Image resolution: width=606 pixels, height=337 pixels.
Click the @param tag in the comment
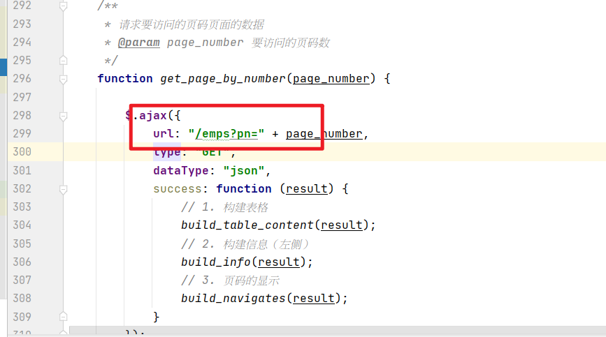[139, 43]
